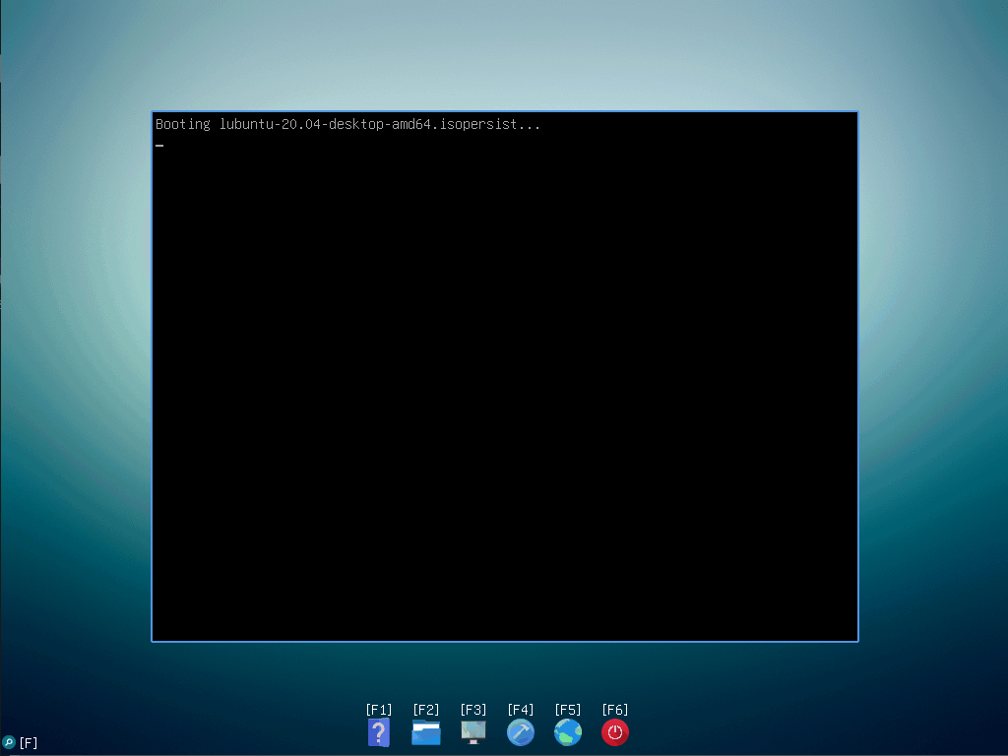Select the F5 globe language icon
This screenshot has height=756, width=1008.
tap(568, 732)
